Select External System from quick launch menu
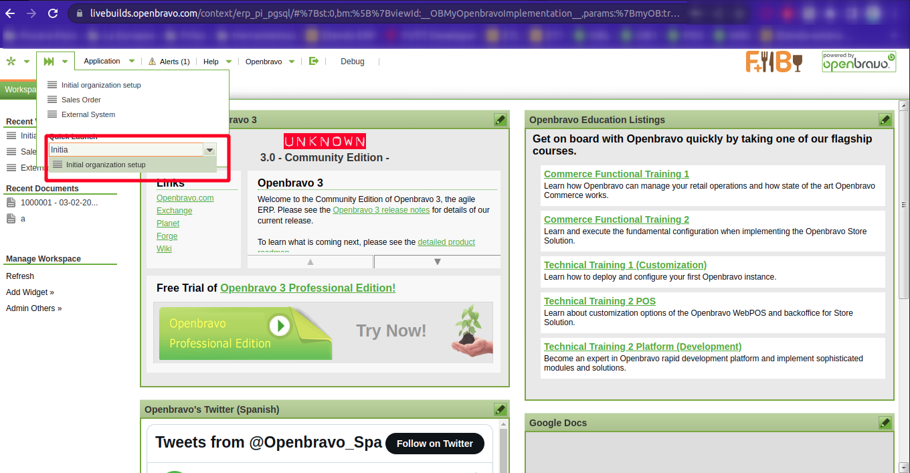This screenshot has width=910, height=473. tap(88, 114)
